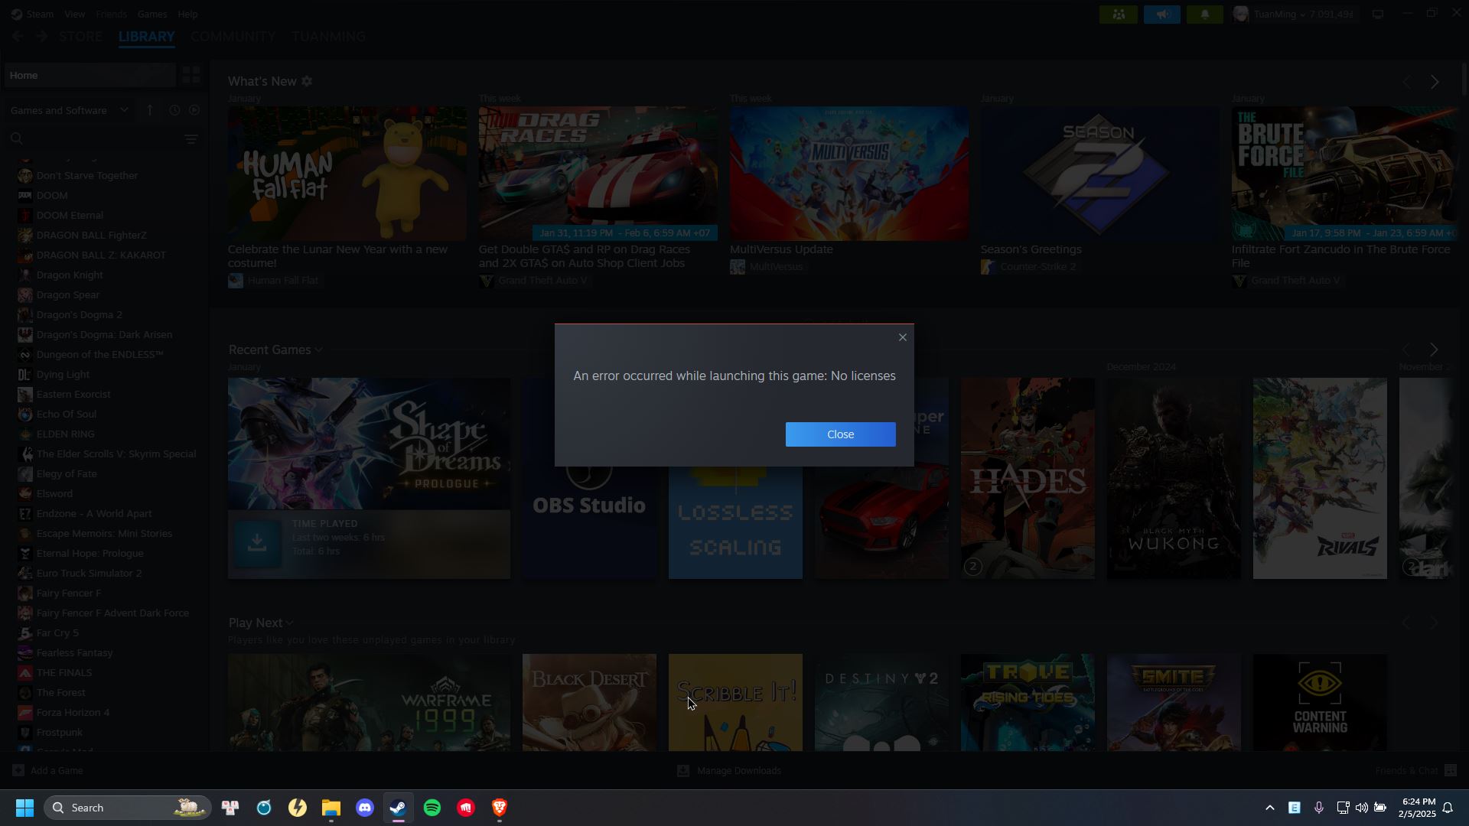This screenshot has height=826, width=1469.
Task: Expand Games and Software dropdown
Action: pos(124,110)
